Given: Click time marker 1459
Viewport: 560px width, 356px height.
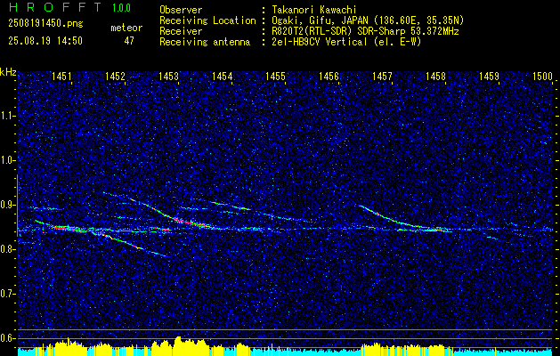Looking at the screenshot, I should 489,76.
